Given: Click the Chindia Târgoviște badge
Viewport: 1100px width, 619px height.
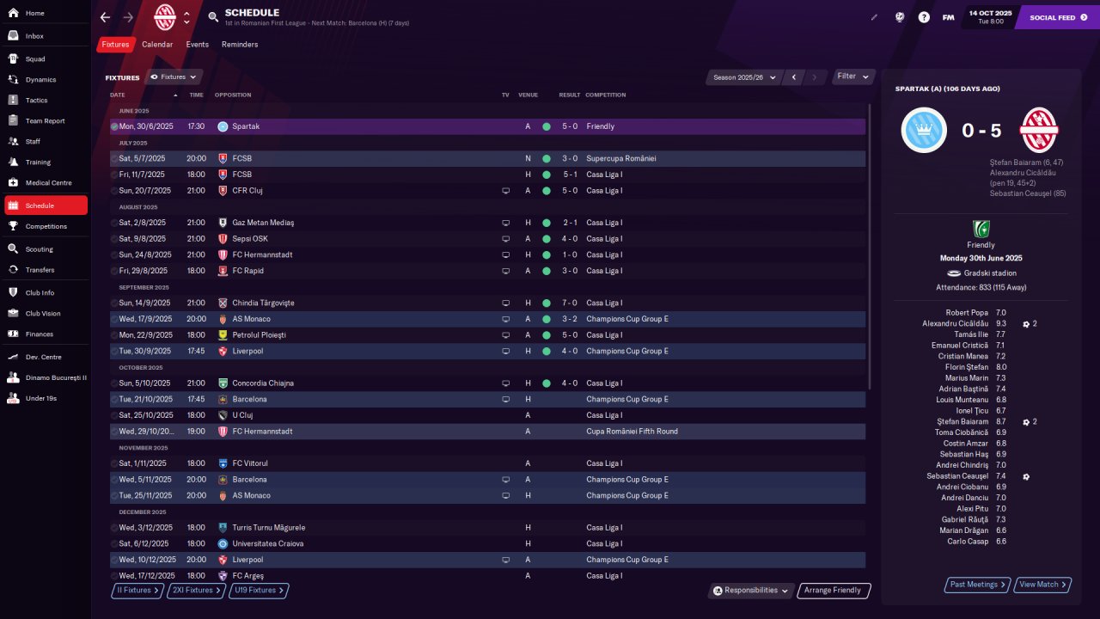Looking at the screenshot, I should pos(223,303).
